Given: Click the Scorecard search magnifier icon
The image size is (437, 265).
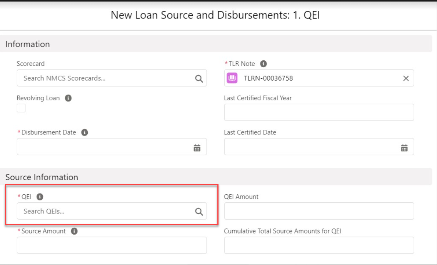Looking at the screenshot, I should [199, 78].
